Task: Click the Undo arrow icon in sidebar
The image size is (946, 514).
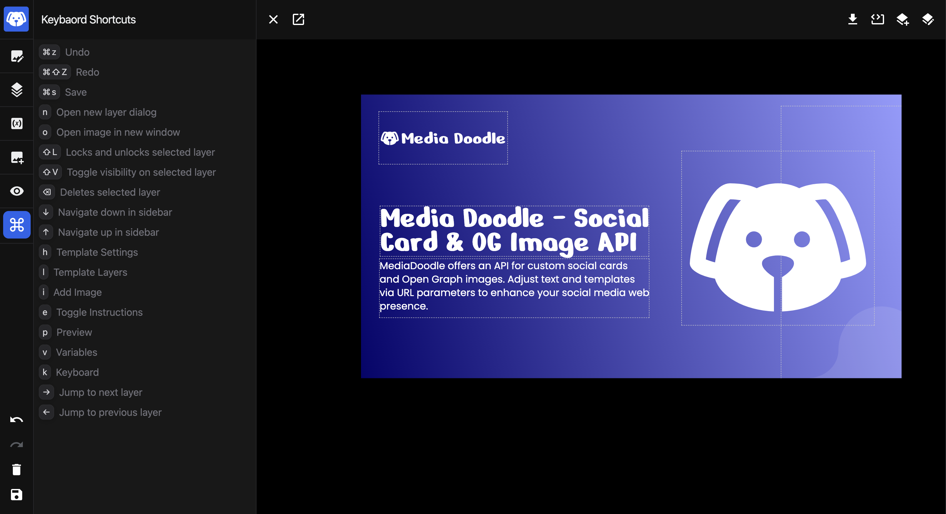Action: (x=17, y=420)
